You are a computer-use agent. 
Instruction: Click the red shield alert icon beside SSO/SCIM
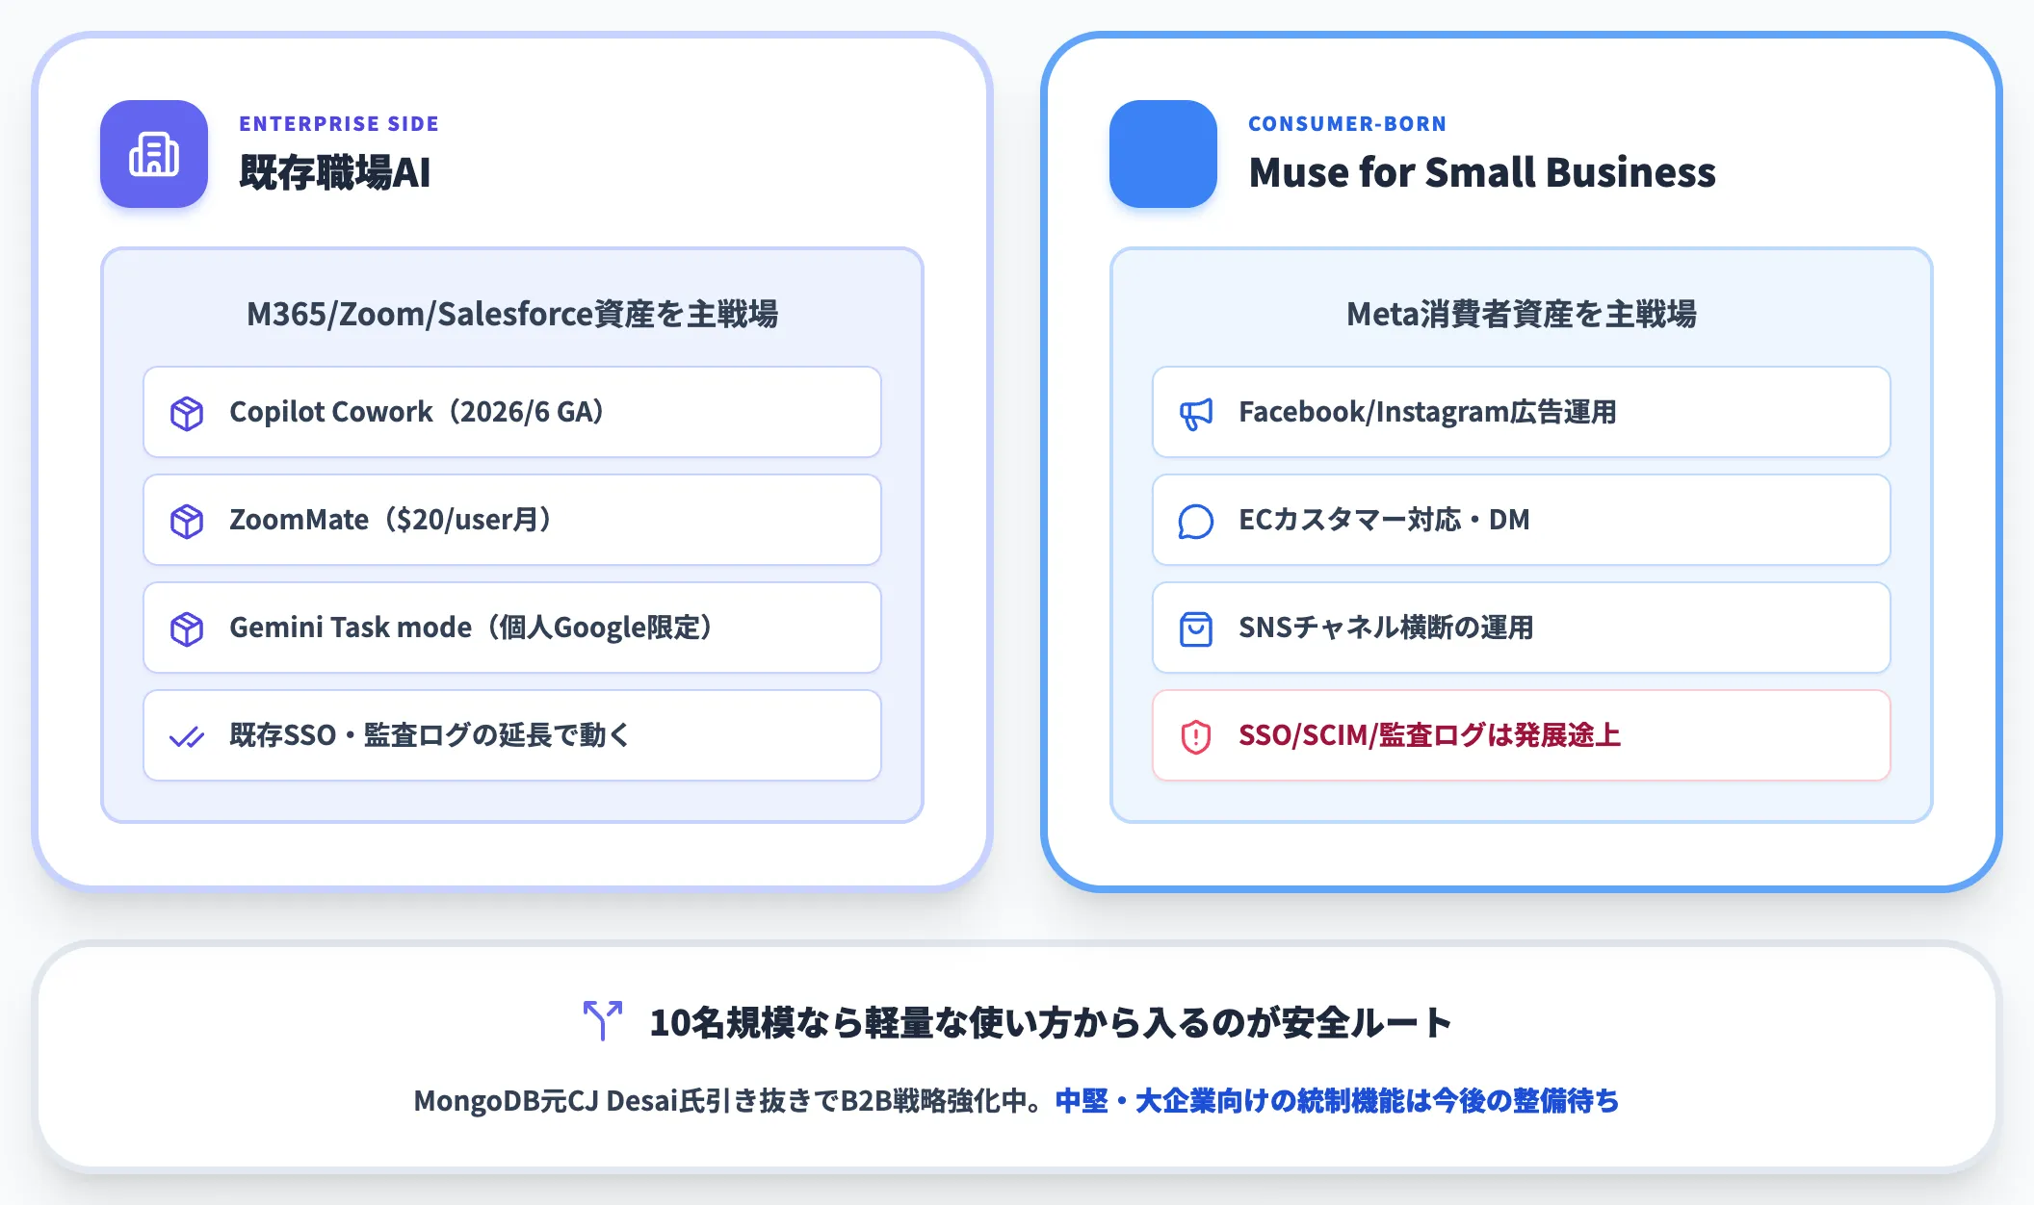click(1196, 736)
